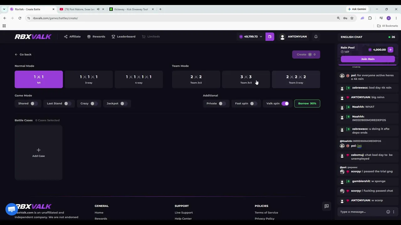Collapse the chat panel with chat icon
401x225 pixels.
[326, 206]
